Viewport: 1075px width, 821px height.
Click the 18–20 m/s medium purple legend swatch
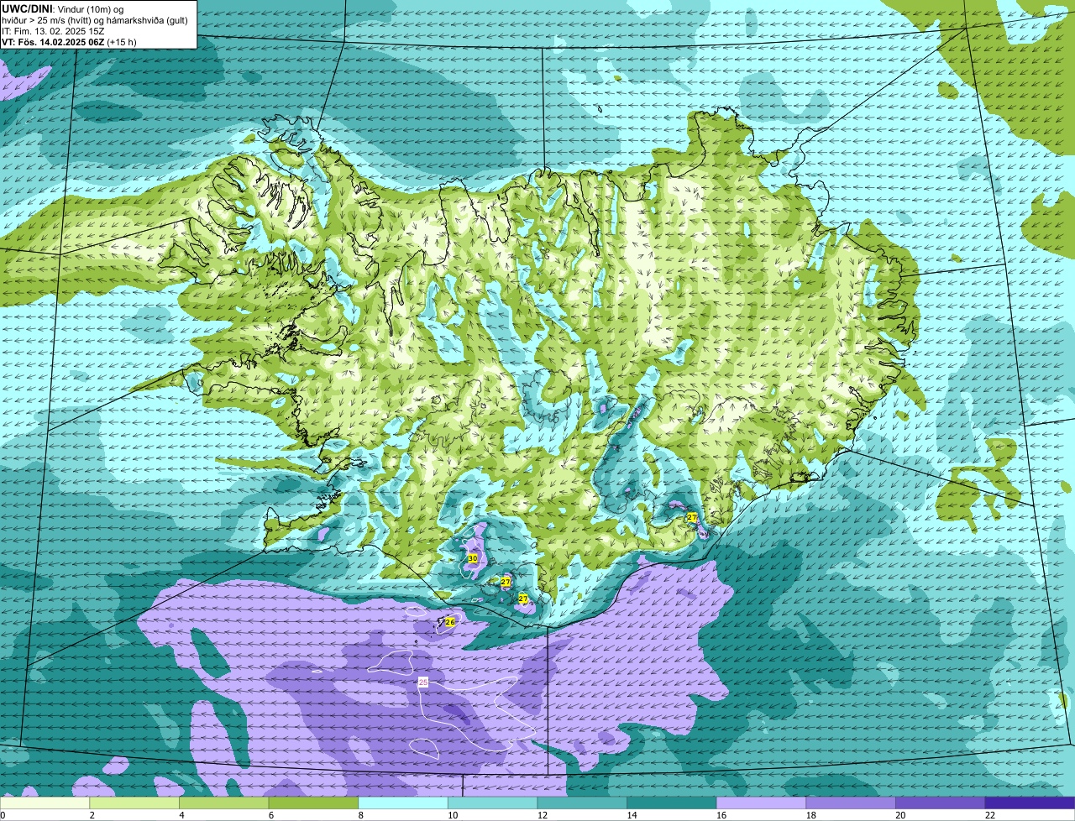851,803
